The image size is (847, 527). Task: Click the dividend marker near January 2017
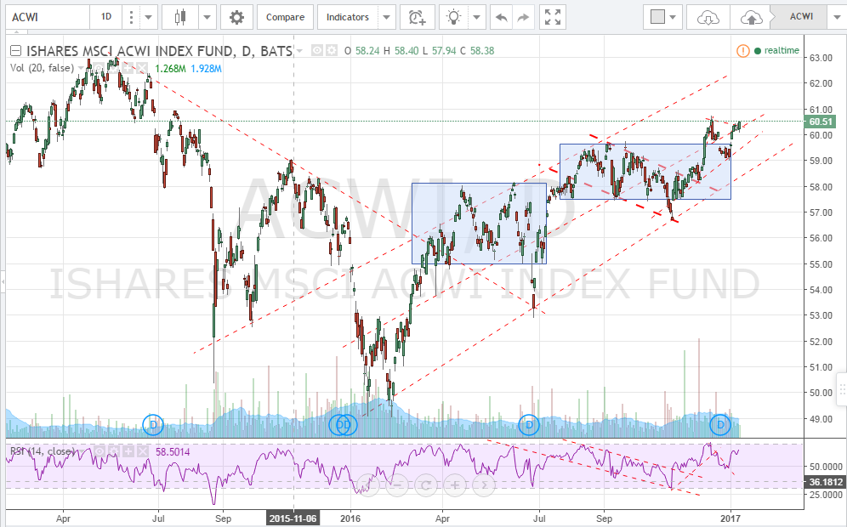tap(720, 425)
